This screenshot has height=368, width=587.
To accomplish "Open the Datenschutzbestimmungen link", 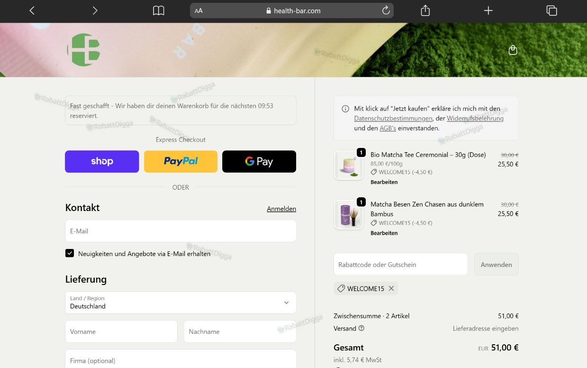I will point(393,119).
